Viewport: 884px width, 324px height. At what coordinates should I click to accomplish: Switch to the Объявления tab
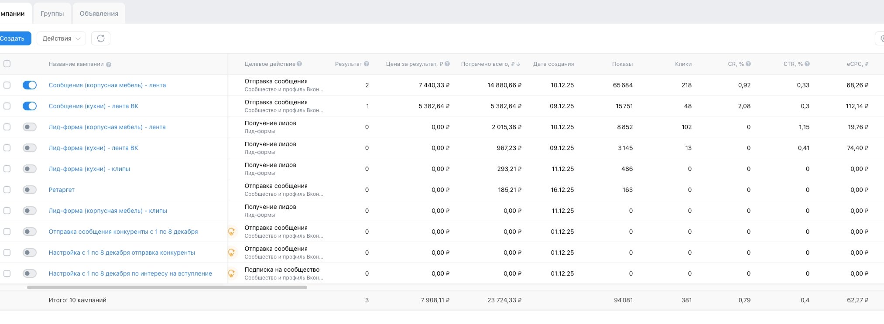99,14
